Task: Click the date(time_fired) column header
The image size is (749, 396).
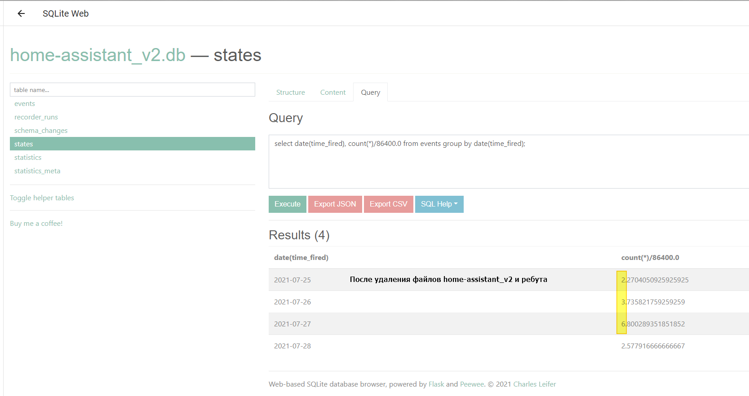Action: pos(301,258)
